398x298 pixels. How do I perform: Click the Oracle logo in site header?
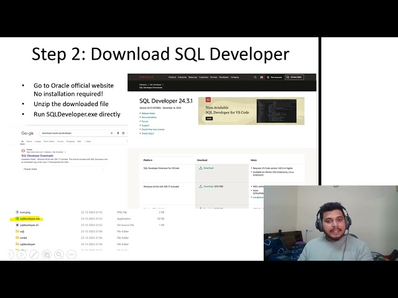coord(146,77)
